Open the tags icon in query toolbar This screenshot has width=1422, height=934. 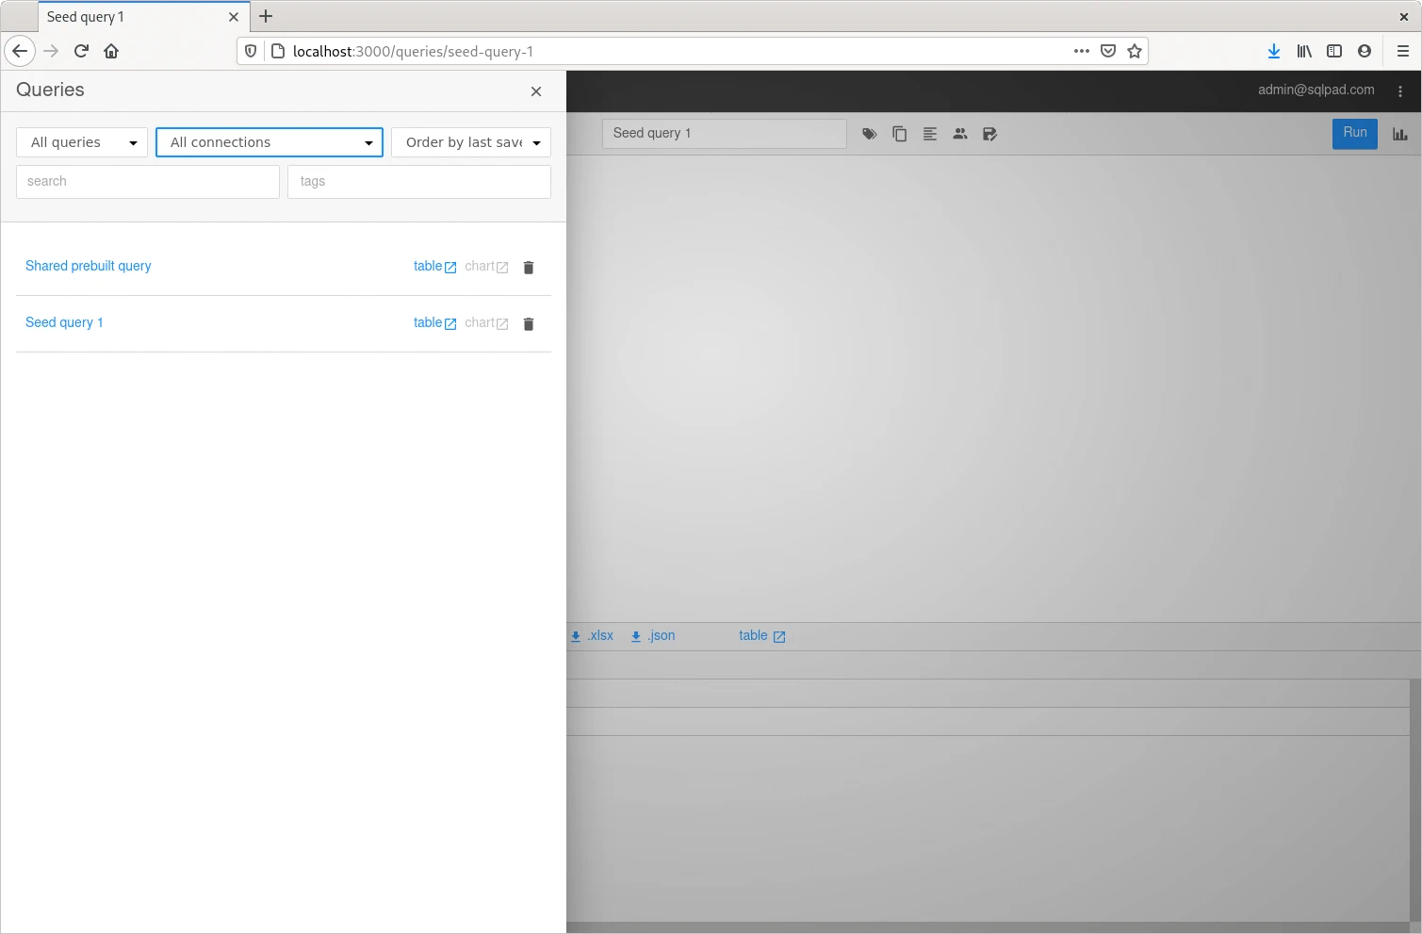pos(870,134)
